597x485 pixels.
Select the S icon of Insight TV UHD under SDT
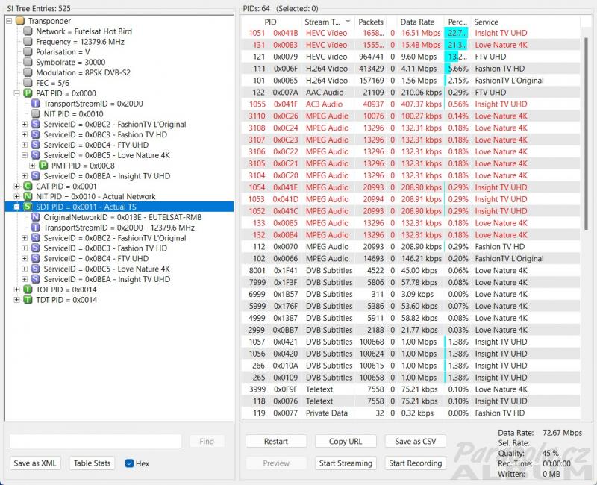pos(35,278)
